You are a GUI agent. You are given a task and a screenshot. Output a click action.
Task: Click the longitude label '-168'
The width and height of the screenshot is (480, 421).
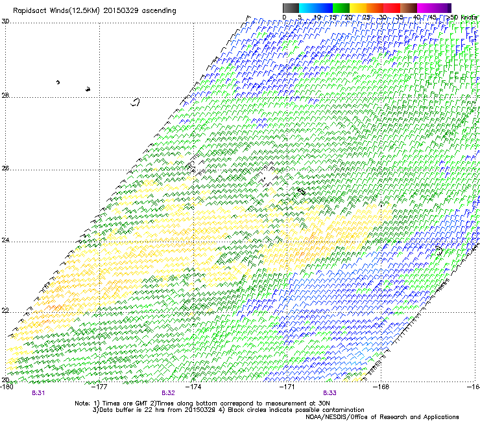click(382, 387)
